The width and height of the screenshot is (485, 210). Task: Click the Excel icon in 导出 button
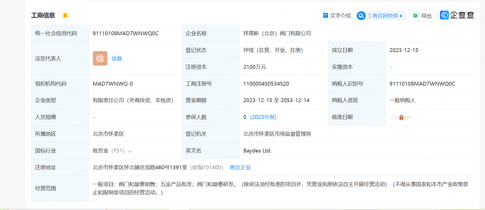coord(416,16)
